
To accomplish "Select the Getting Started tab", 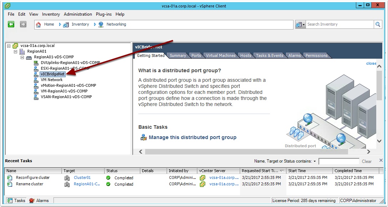I will click(x=151, y=55).
